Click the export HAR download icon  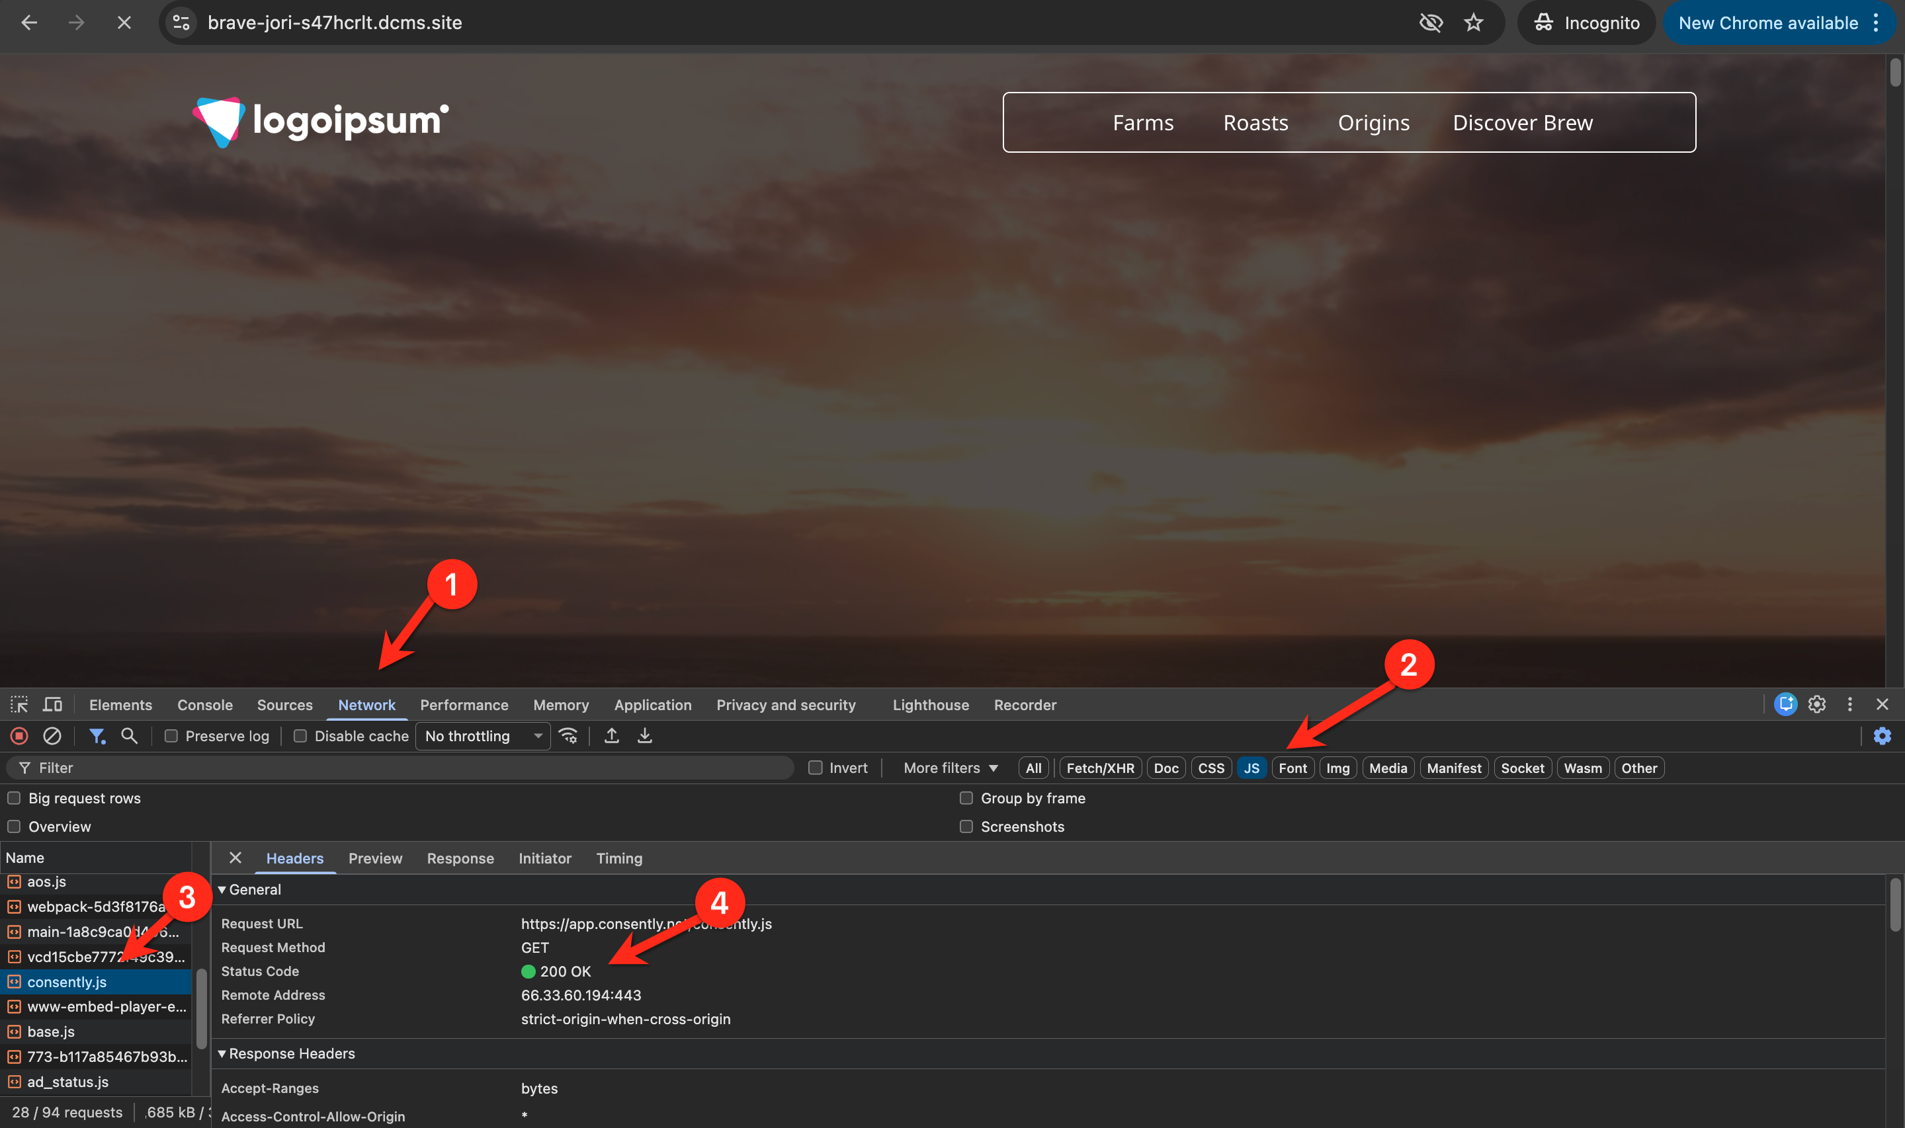(645, 736)
